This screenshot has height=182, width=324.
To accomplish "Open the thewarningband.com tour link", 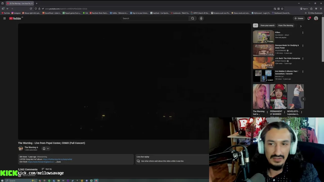I will 41,162.
